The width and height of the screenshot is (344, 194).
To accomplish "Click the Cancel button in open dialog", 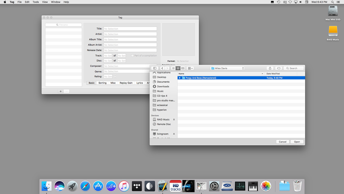I will point(283,142).
